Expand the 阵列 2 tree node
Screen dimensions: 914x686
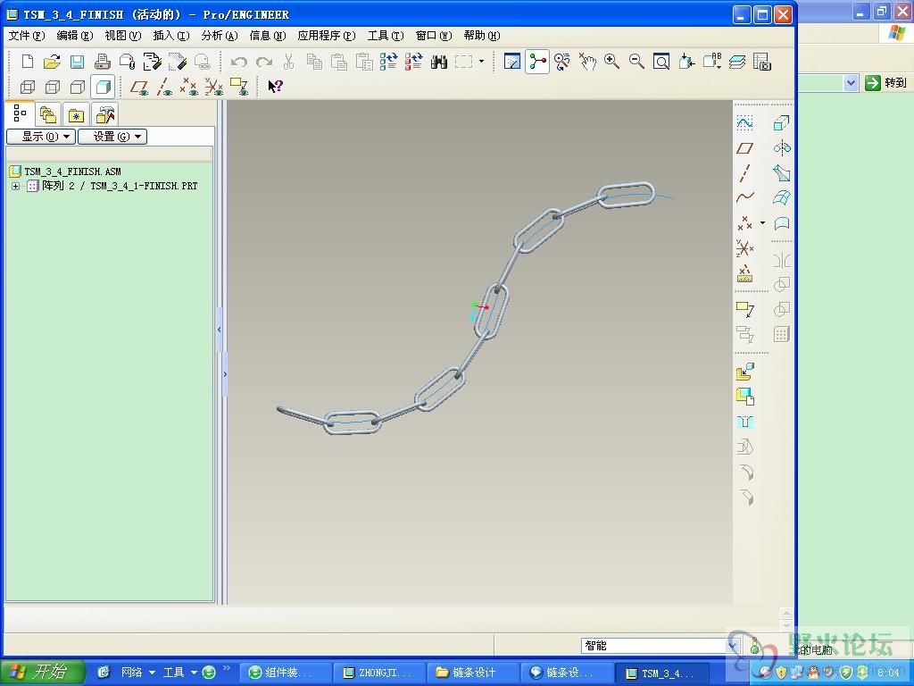point(15,186)
